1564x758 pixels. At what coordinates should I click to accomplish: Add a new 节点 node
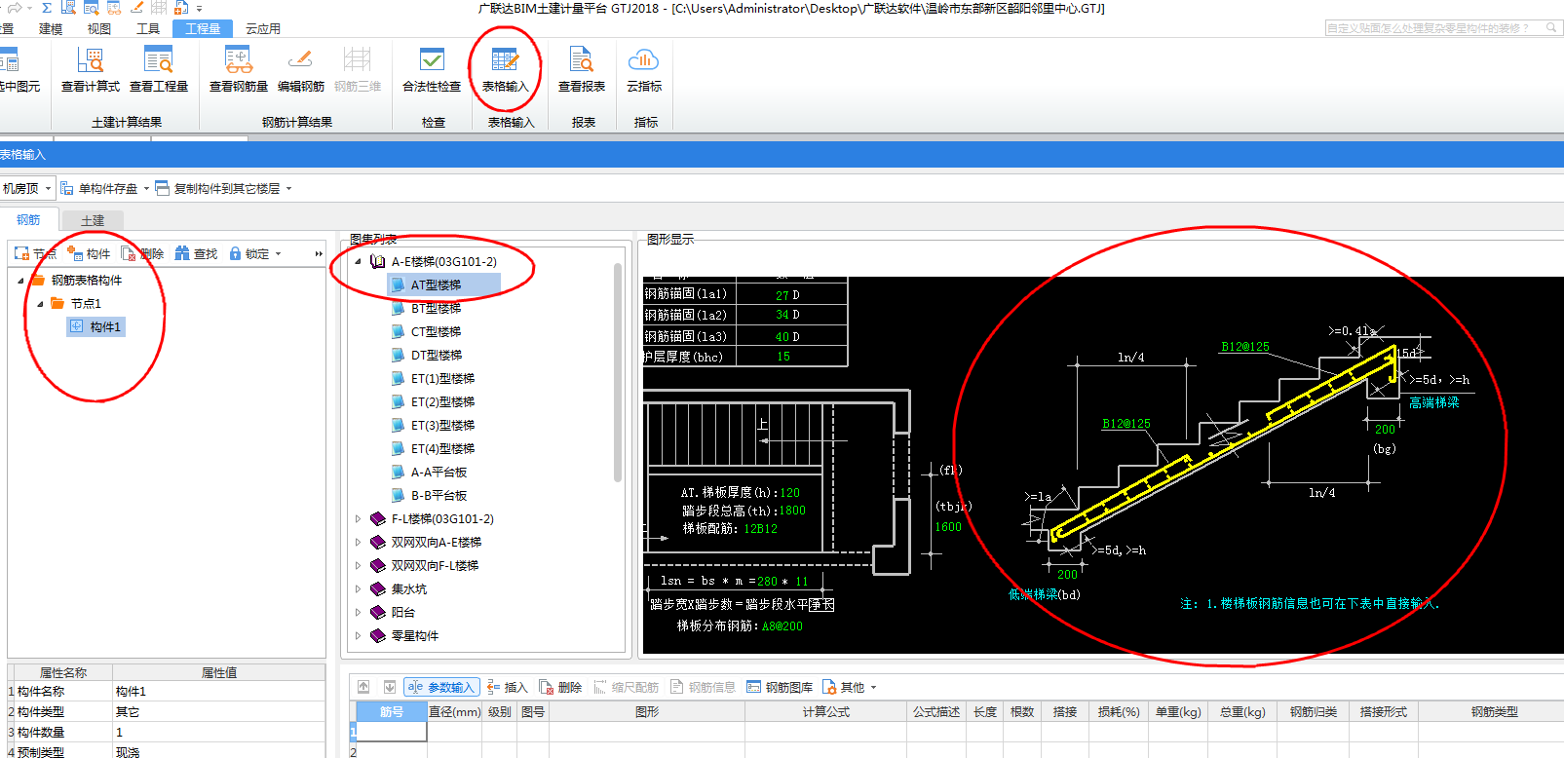coord(35,253)
